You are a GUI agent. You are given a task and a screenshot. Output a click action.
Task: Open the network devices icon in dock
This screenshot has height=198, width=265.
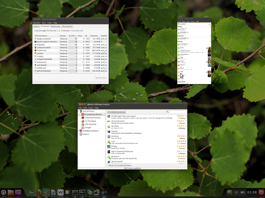31,192
